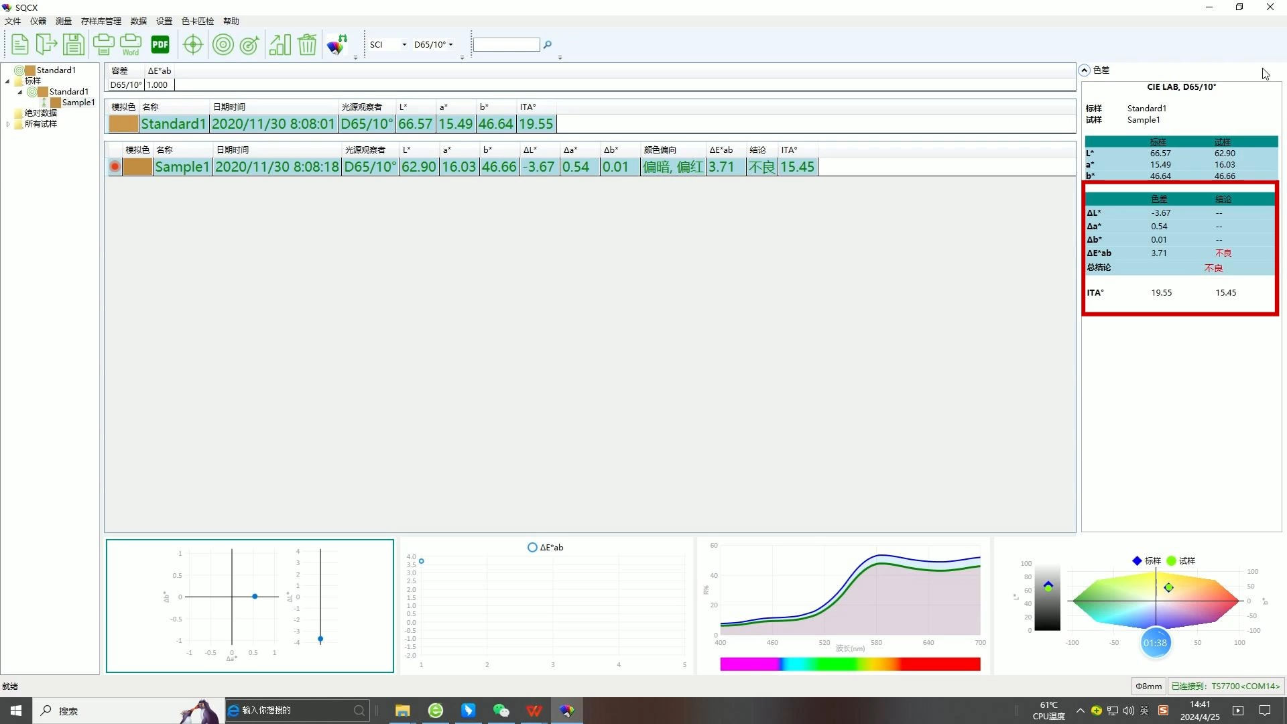
Task: Open the D65/10° illuminant dropdown
Action: (450, 45)
